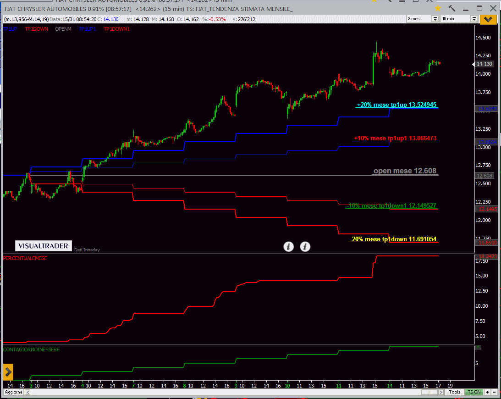Click the yellow favorites star icon
Screen dimensions: 501x399
click(x=438, y=8)
